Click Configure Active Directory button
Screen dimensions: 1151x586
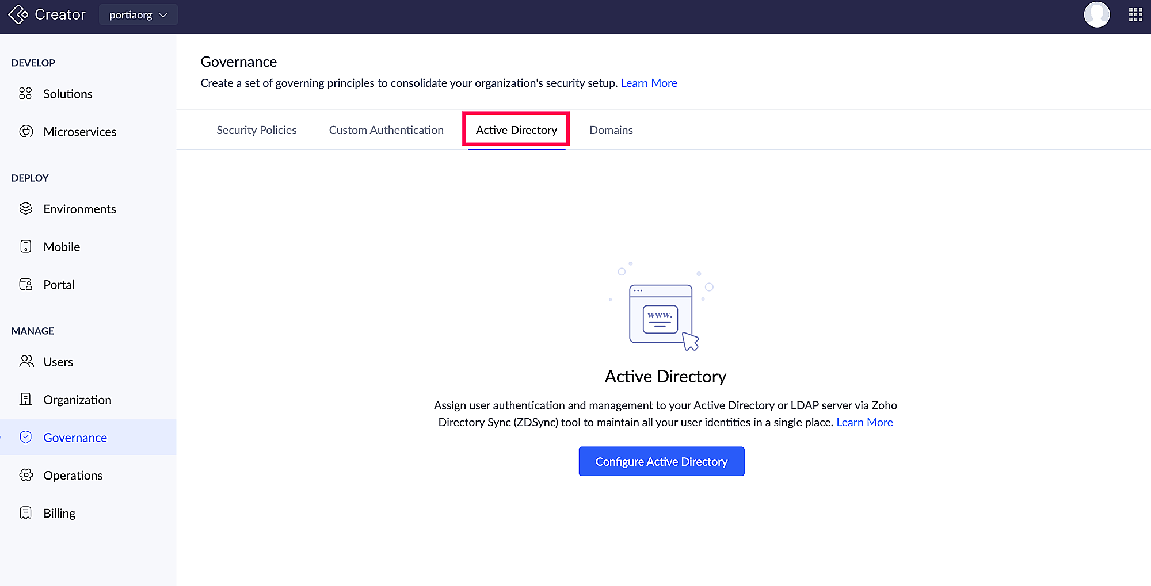[661, 461]
